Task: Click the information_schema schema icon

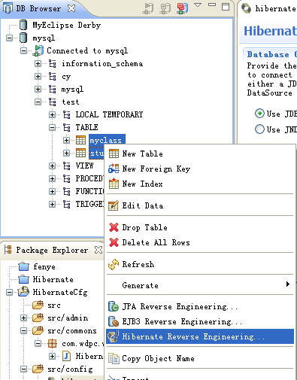Action: tap(53, 64)
